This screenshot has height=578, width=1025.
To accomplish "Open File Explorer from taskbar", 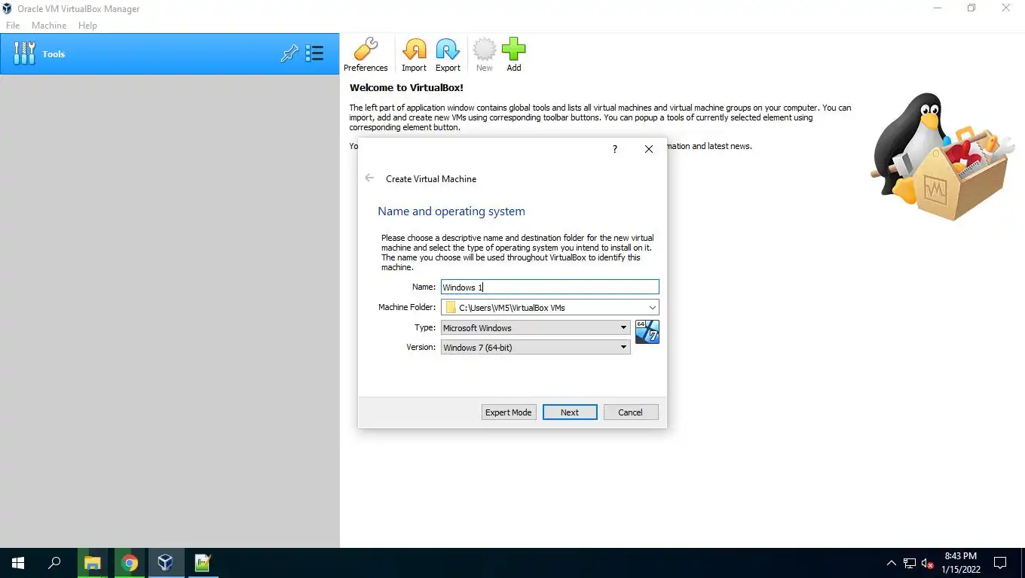I will [92, 563].
